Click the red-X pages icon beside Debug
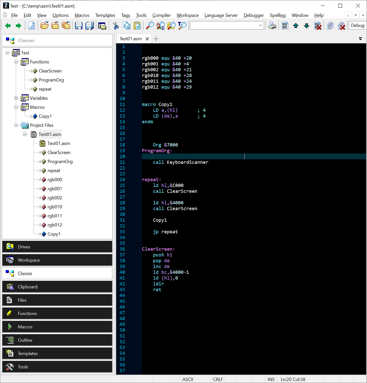This screenshot has width=367, height=383. click(x=342, y=26)
